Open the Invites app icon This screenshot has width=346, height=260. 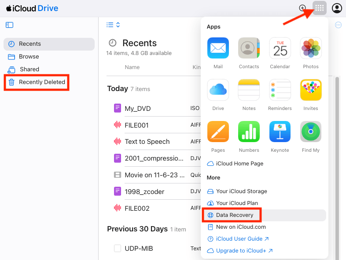pos(311,90)
